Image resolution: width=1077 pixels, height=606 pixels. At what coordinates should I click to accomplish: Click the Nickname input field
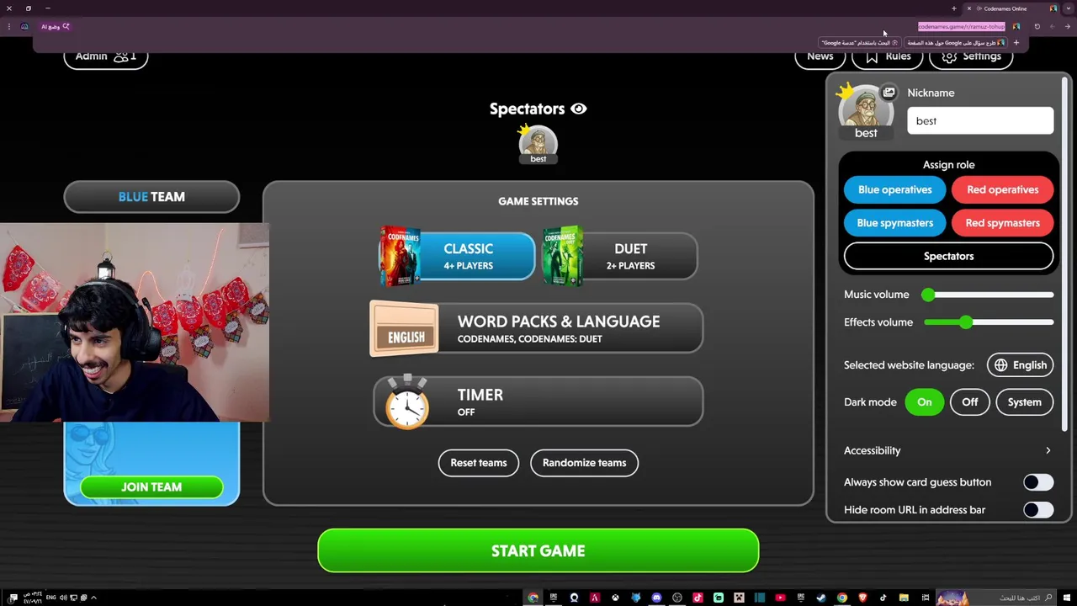pyautogui.click(x=980, y=120)
